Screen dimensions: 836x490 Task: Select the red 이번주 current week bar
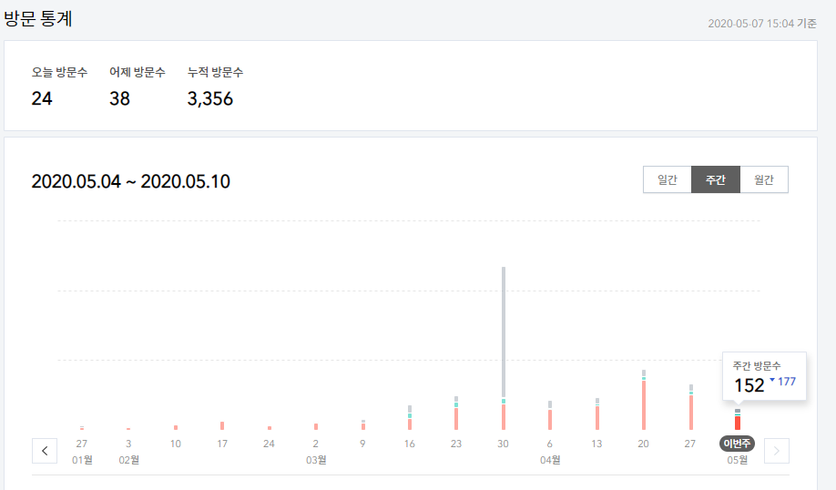pos(738,420)
